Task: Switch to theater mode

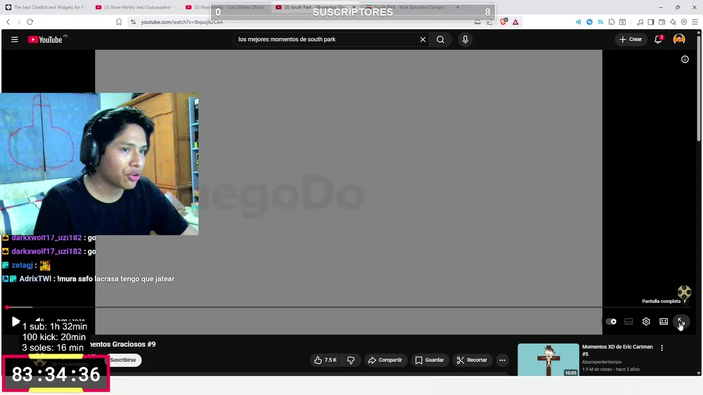Action: click(663, 321)
